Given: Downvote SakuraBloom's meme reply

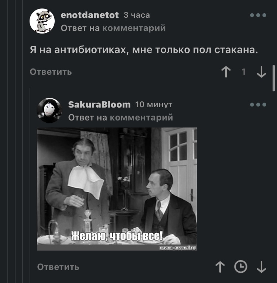Looking at the screenshot, I should [x=261, y=267].
